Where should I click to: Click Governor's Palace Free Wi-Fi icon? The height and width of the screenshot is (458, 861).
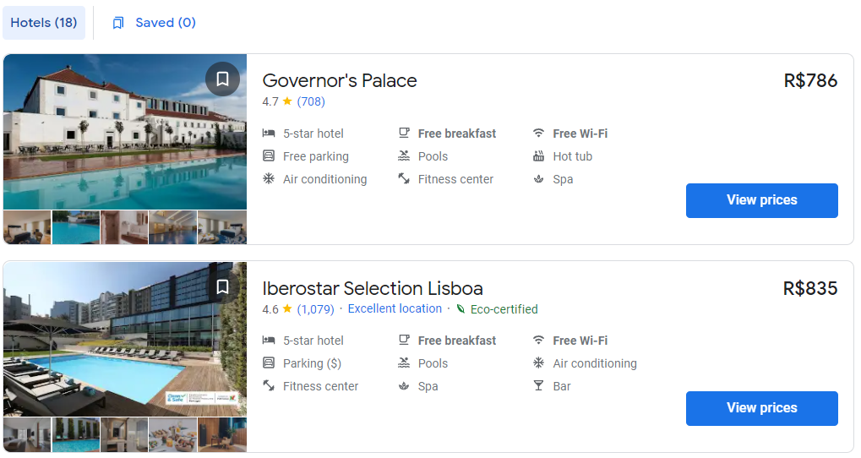pos(538,134)
